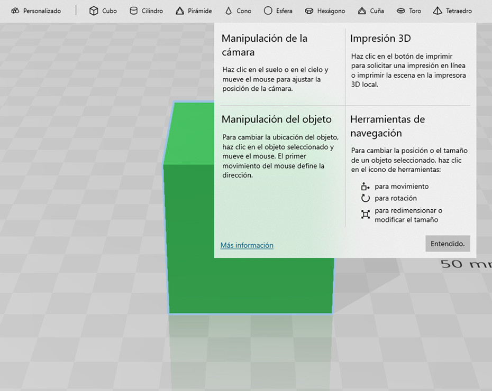This screenshot has width=492, height=391.
Task: Open the Más información link
Action: tap(247, 245)
